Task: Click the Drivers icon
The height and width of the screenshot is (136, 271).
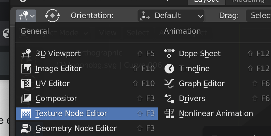Action: coord(169,99)
